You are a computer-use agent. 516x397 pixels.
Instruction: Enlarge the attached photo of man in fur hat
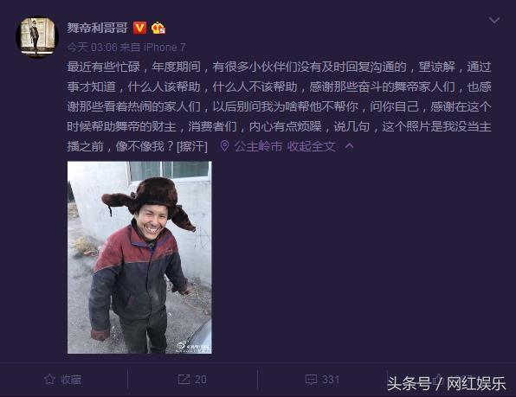click(x=139, y=258)
